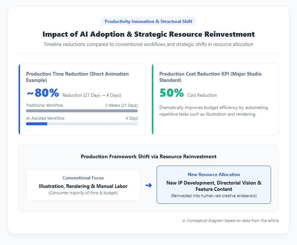Click 'Illustration, Rendering & Manual Labor' text
The height and width of the screenshot is (245, 297).
tap(83, 186)
